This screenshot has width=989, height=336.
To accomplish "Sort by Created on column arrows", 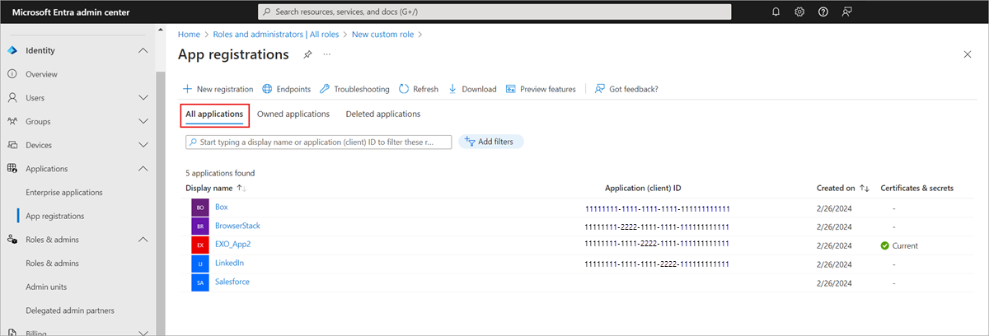I will pyautogui.click(x=865, y=189).
